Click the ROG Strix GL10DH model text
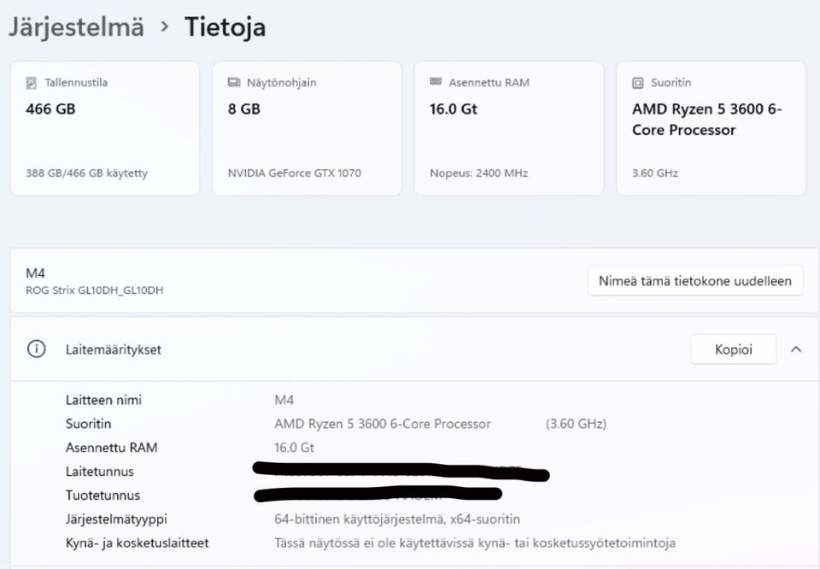Image resolution: width=820 pixels, height=569 pixels. 94,290
